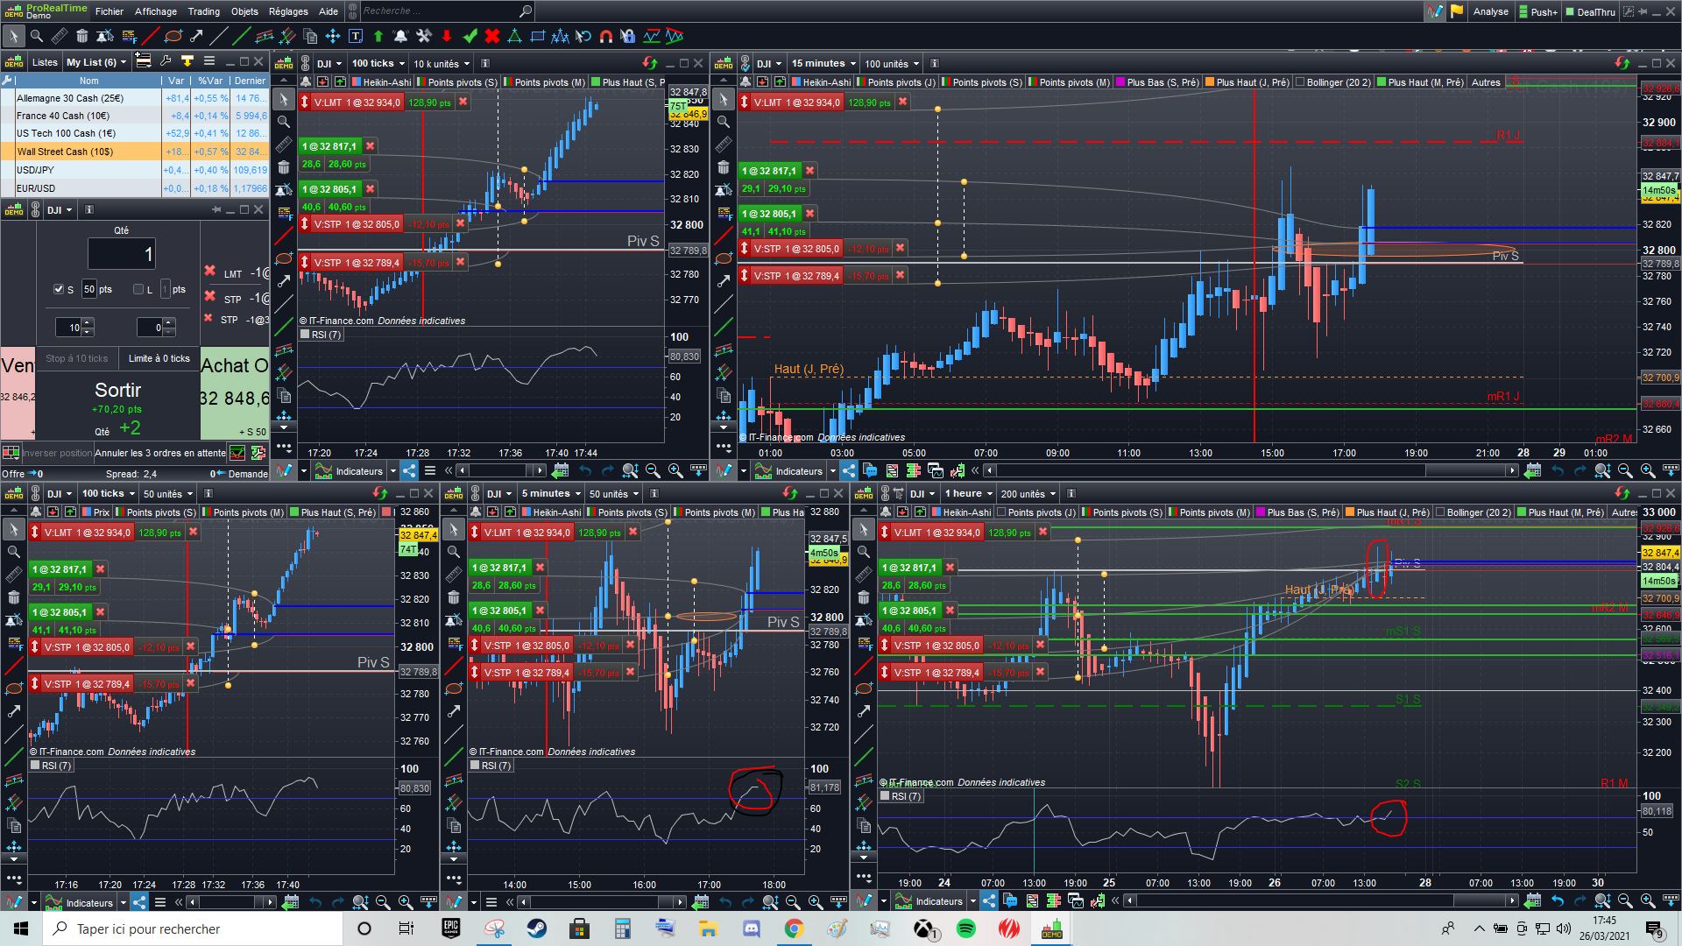
Task: Click the red magnet tool icon
Action: [x=605, y=36]
